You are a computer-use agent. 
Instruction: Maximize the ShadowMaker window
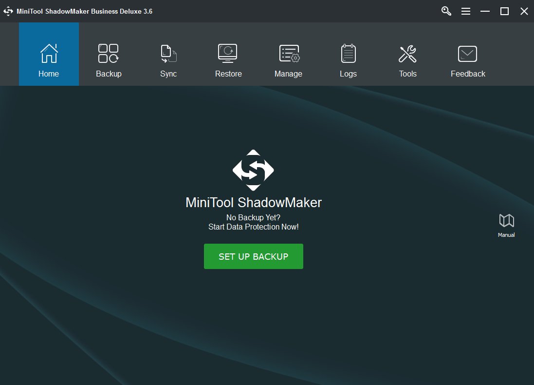click(504, 11)
